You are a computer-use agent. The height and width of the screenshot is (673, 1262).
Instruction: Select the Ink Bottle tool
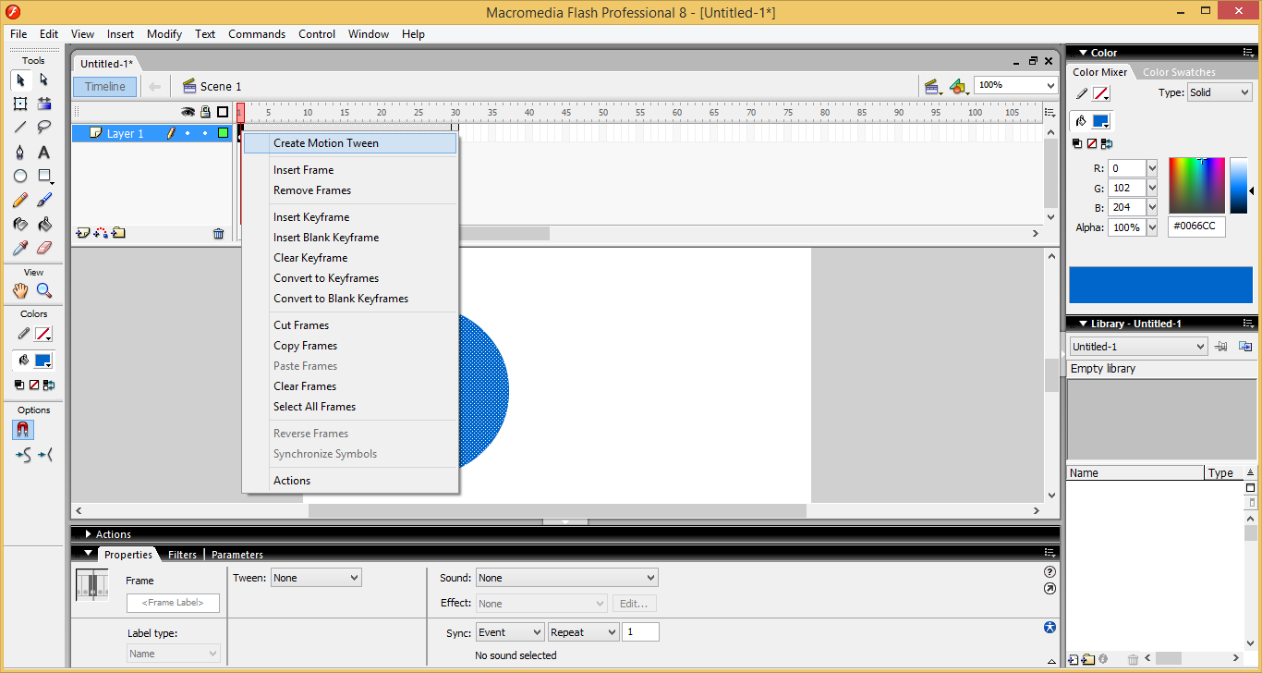click(x=20, y=224)
